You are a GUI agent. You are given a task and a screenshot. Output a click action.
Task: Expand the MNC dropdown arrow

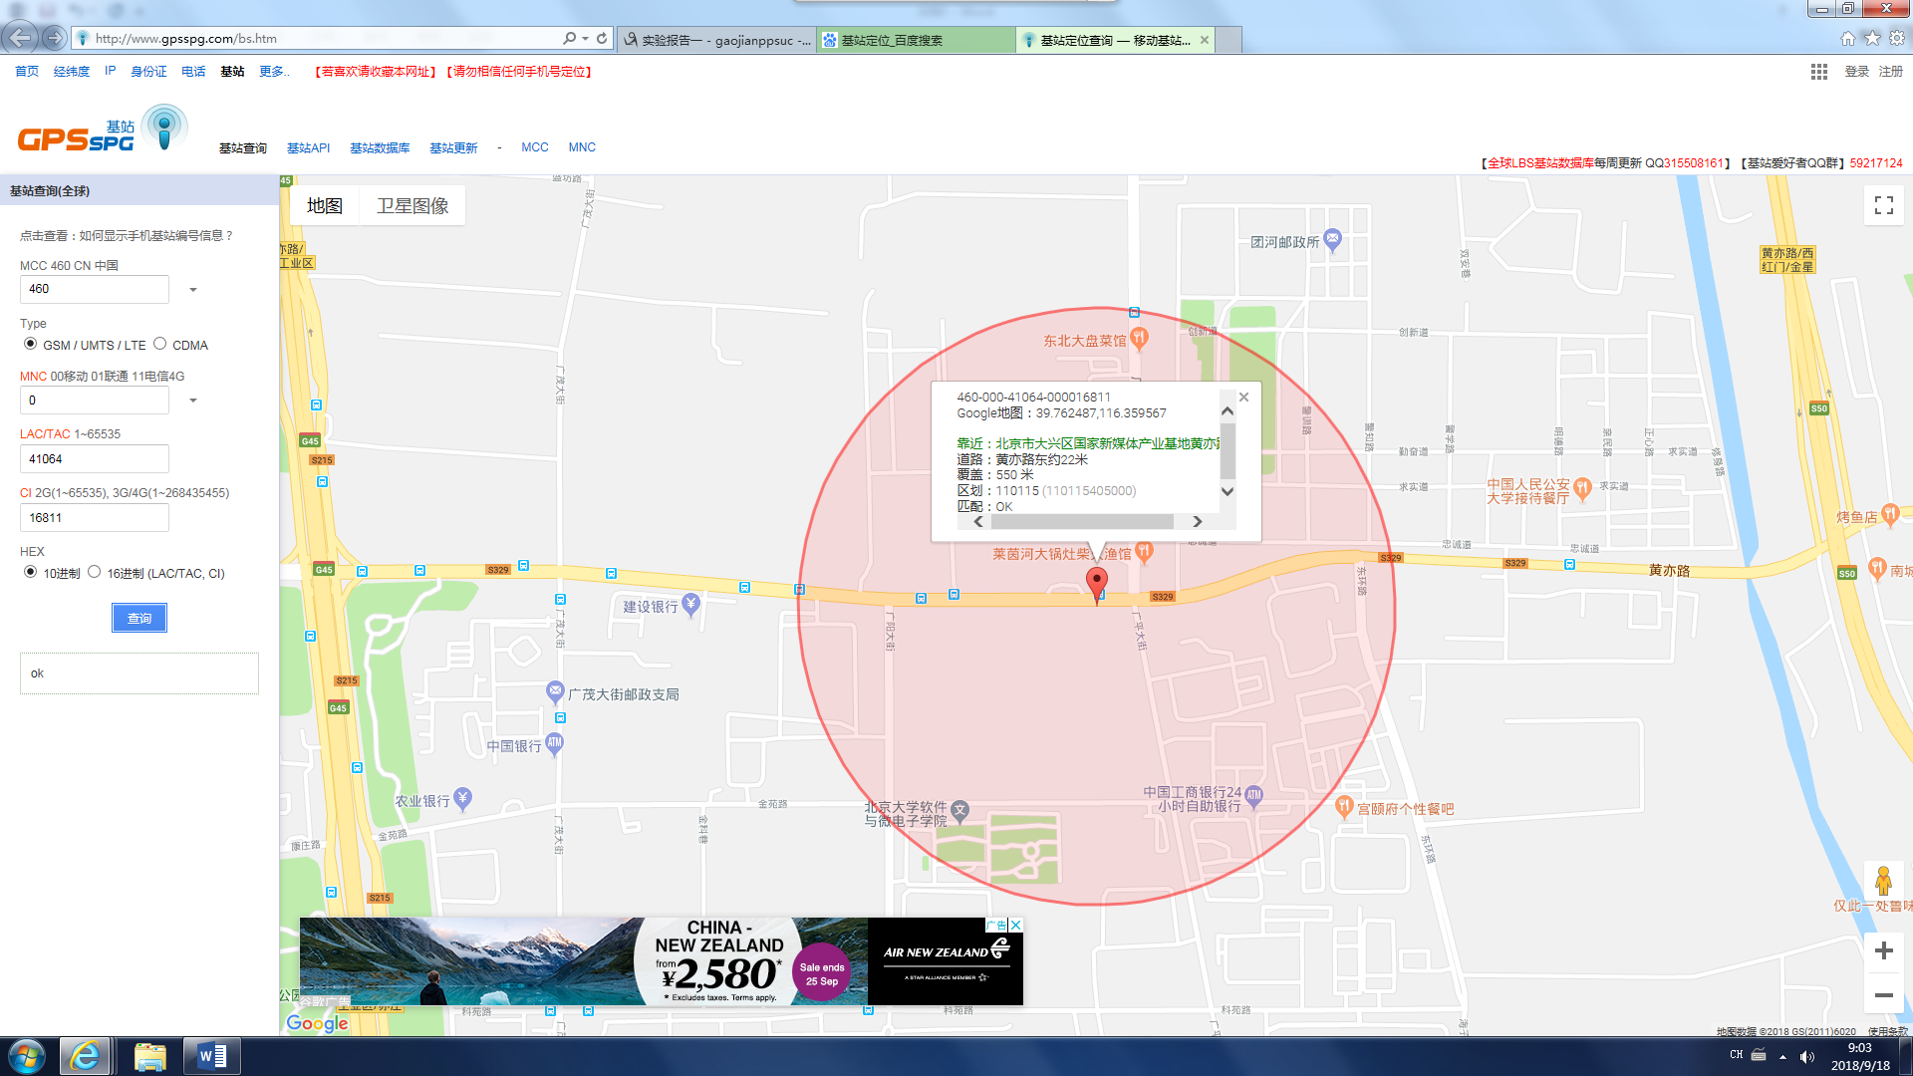(193, 401)
